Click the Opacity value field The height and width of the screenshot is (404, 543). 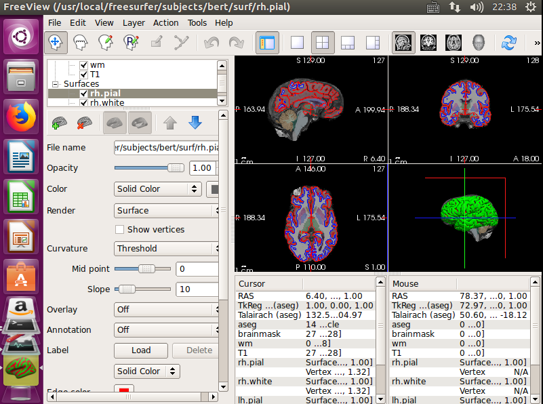pos(203,168)
